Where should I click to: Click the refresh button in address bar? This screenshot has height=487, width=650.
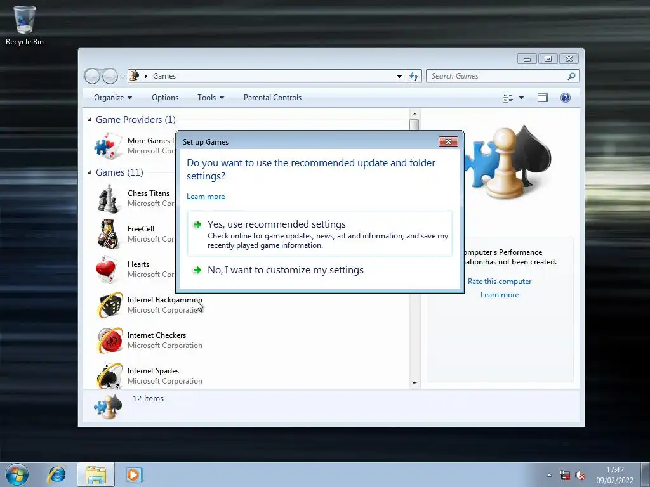pyautogui.click(x=414, y=76)
